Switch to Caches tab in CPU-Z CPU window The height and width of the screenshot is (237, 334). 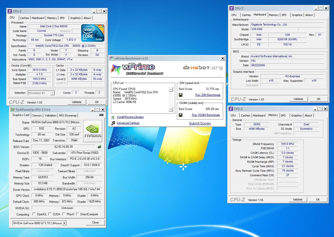[x=24, y=18]
